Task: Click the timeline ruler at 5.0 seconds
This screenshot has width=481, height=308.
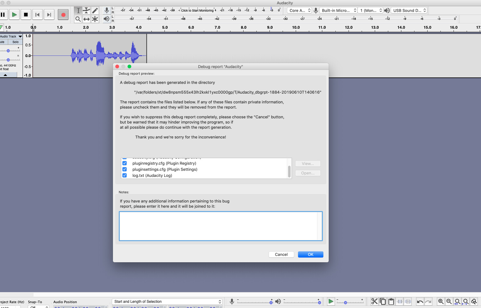Action: tap(165, 28)
